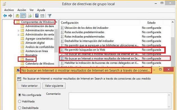Export list using the toolbar icon

click(30, 16)
